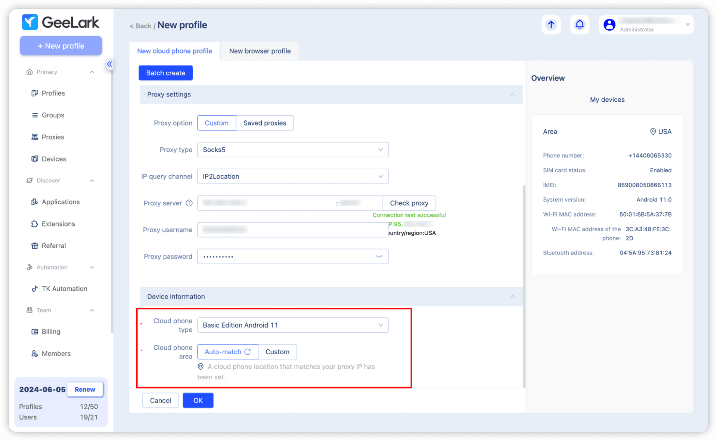Click the Batch create button

[x=165, y=72]
